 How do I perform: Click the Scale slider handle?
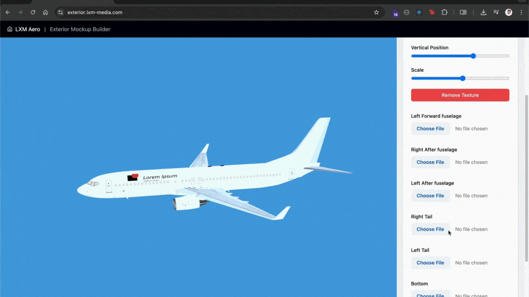point(463,78)
